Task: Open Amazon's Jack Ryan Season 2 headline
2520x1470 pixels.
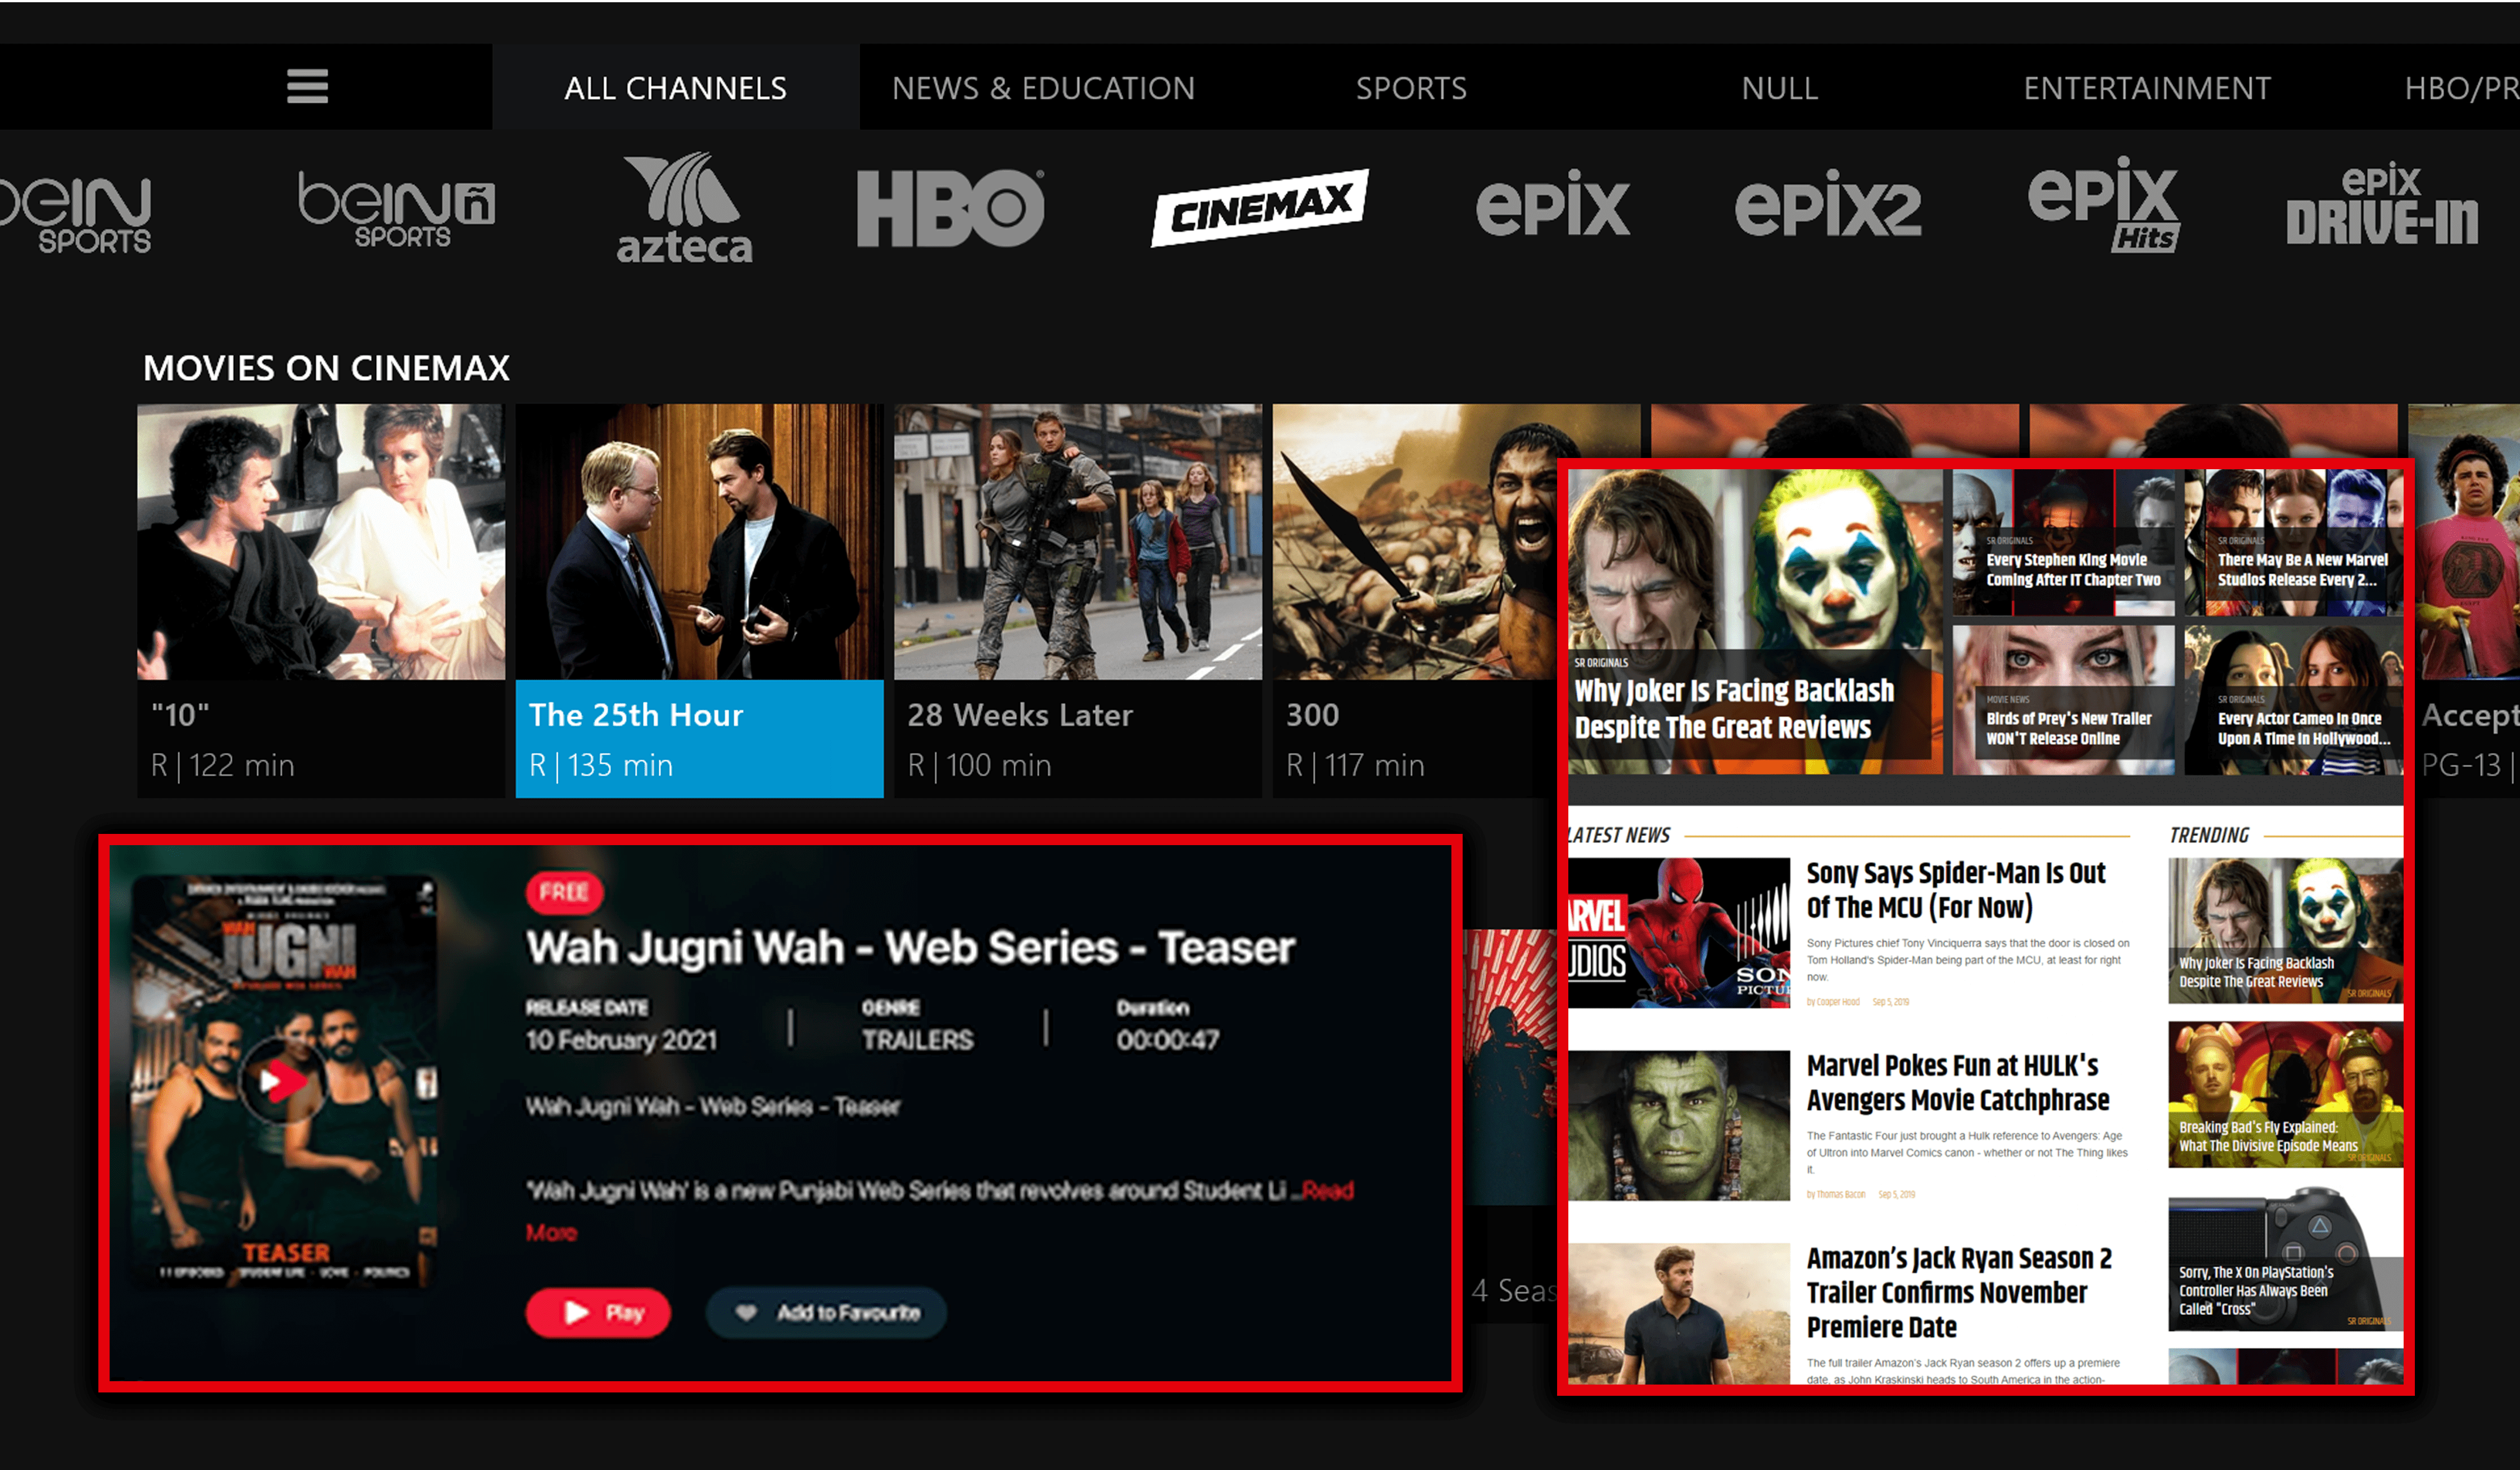Action: pos(1959,1292)
